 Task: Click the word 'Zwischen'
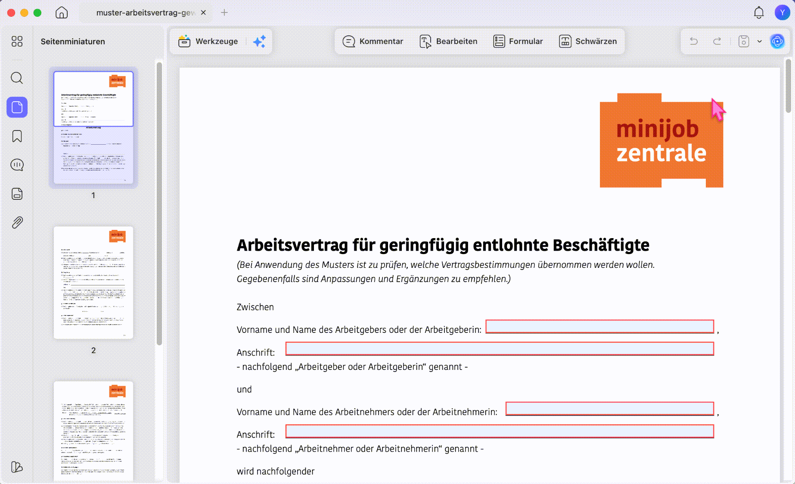click(255, 307)
